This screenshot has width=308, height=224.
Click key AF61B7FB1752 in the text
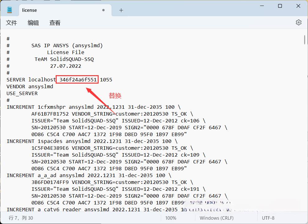pyautogui.click(x=50, y=114)
